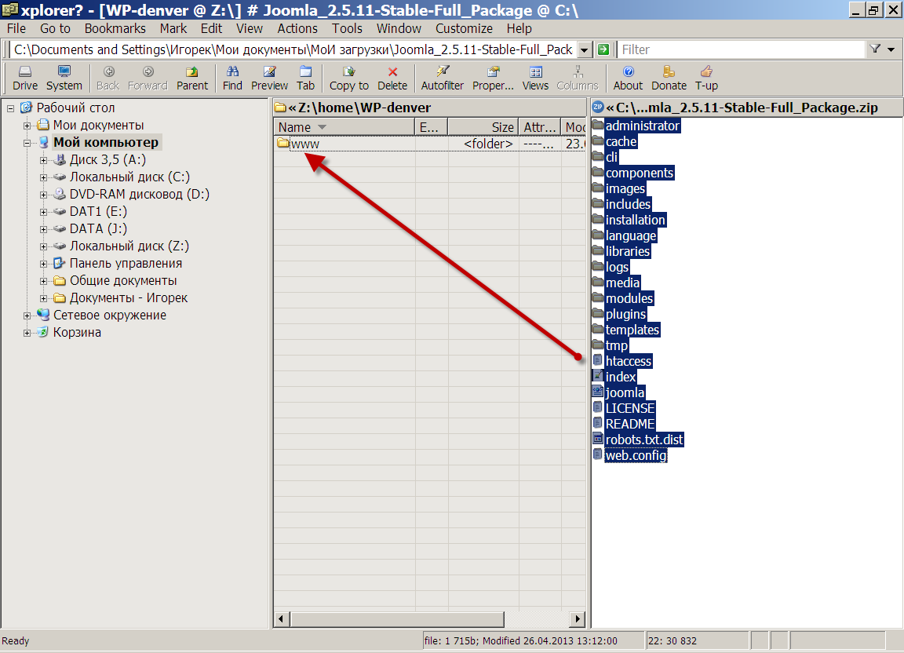Viewport: 904px width, 653px height.
Task: Enable the Autofilter tool
Action: (443, 78)
